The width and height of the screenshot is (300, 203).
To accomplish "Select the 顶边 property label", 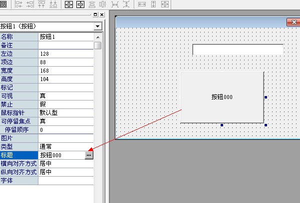I will 19,62.
